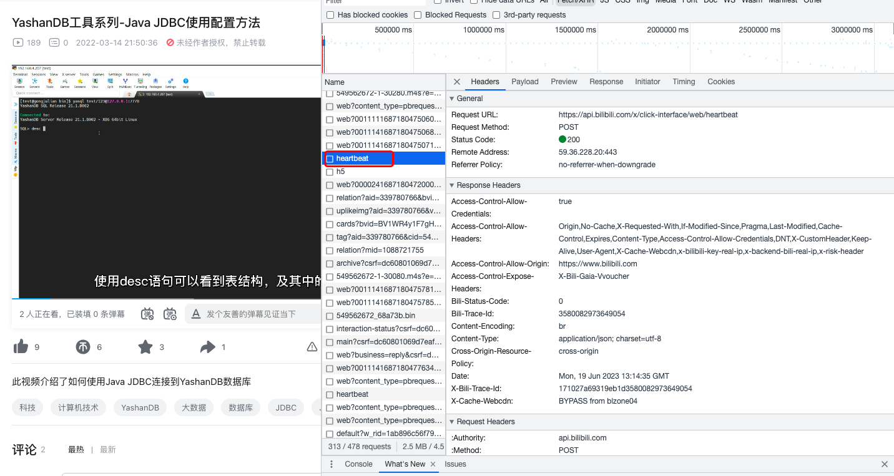Click the report warning triangle icon
The image size is (894, 476).
point(312,347)
